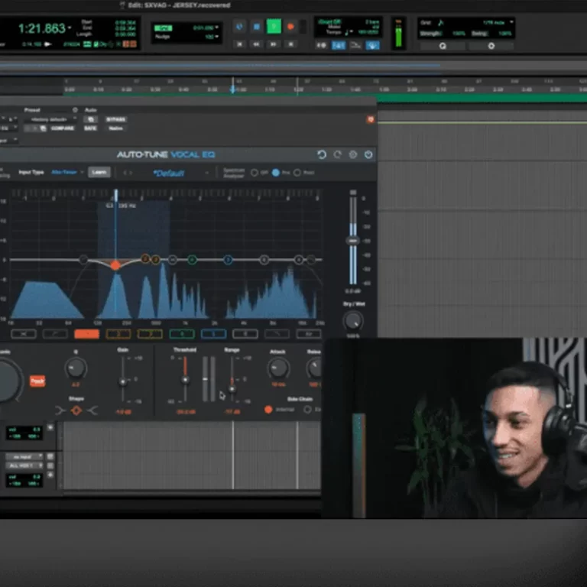Screen dimensions: 587x587
Task: Toggle the plugin power icon in Auto-Tune header
Action: click(x=368, y=154)
